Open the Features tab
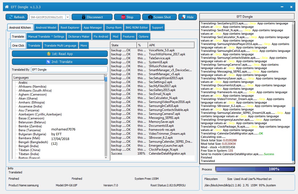298x194 pixels. 129,37
